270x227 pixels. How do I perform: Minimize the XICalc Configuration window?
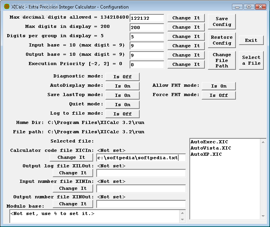pos(237,7)
